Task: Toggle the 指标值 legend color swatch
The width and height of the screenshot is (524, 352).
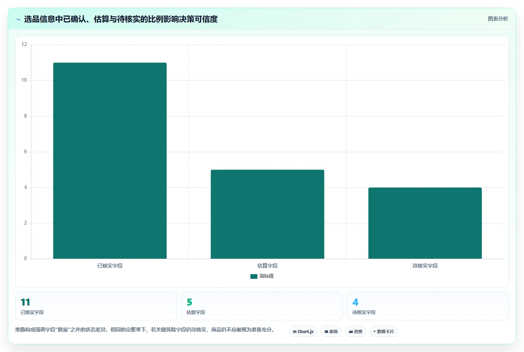Action: (254, 276)
